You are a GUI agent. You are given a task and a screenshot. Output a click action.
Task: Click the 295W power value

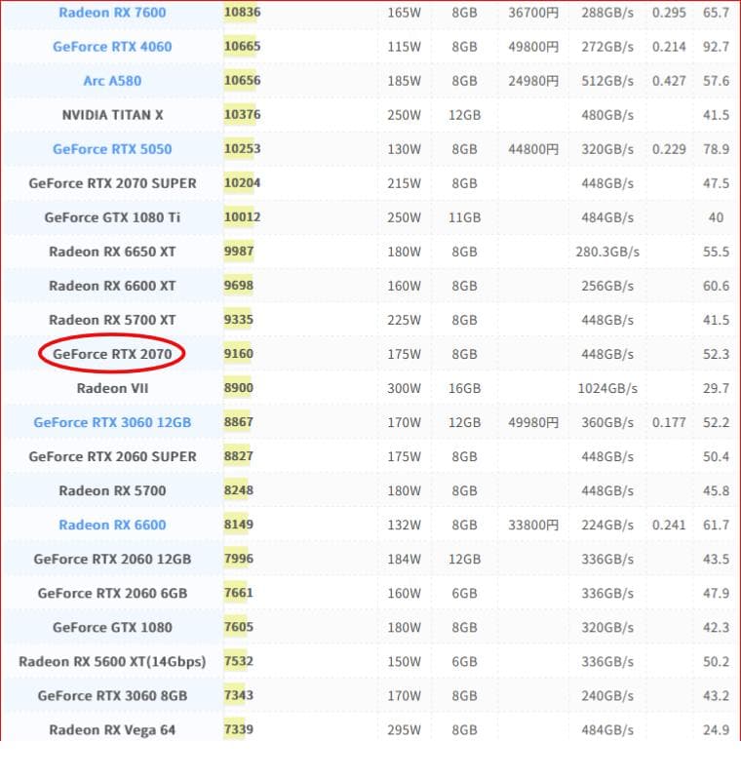404,730
